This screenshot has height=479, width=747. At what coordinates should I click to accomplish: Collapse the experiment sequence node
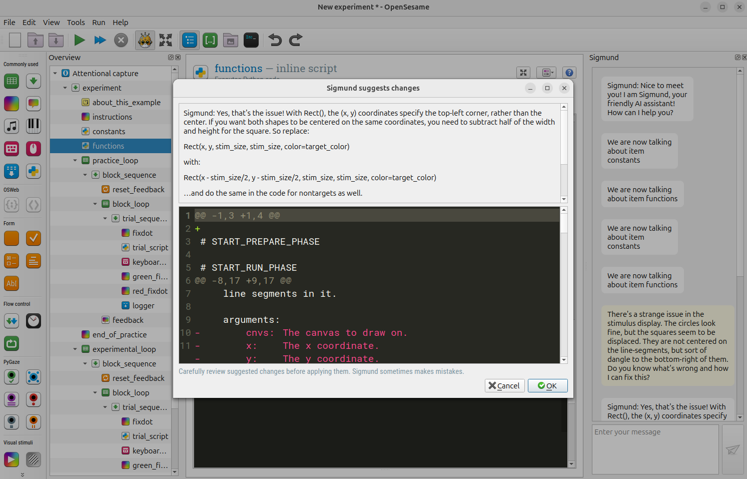[x=65, y=88]
